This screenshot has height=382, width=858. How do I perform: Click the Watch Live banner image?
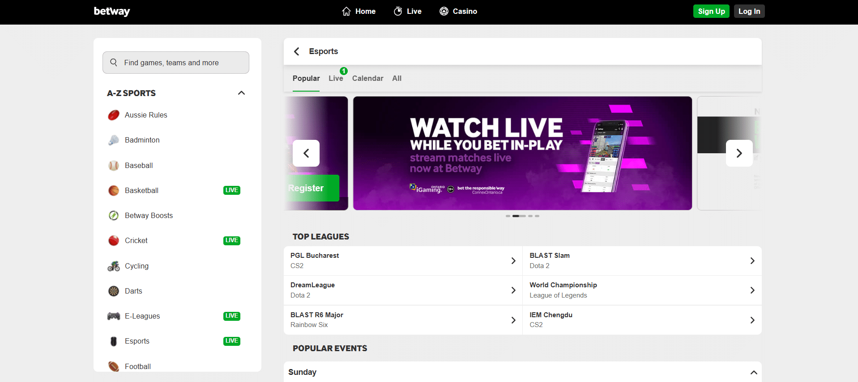pos(522,153)
